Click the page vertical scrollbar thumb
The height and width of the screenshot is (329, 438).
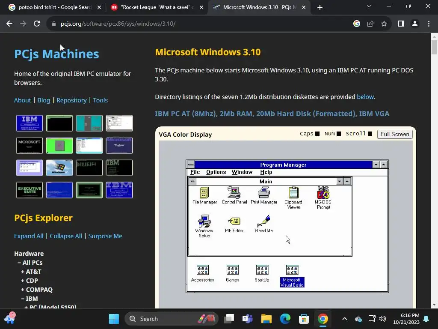[x=434, y=48]
